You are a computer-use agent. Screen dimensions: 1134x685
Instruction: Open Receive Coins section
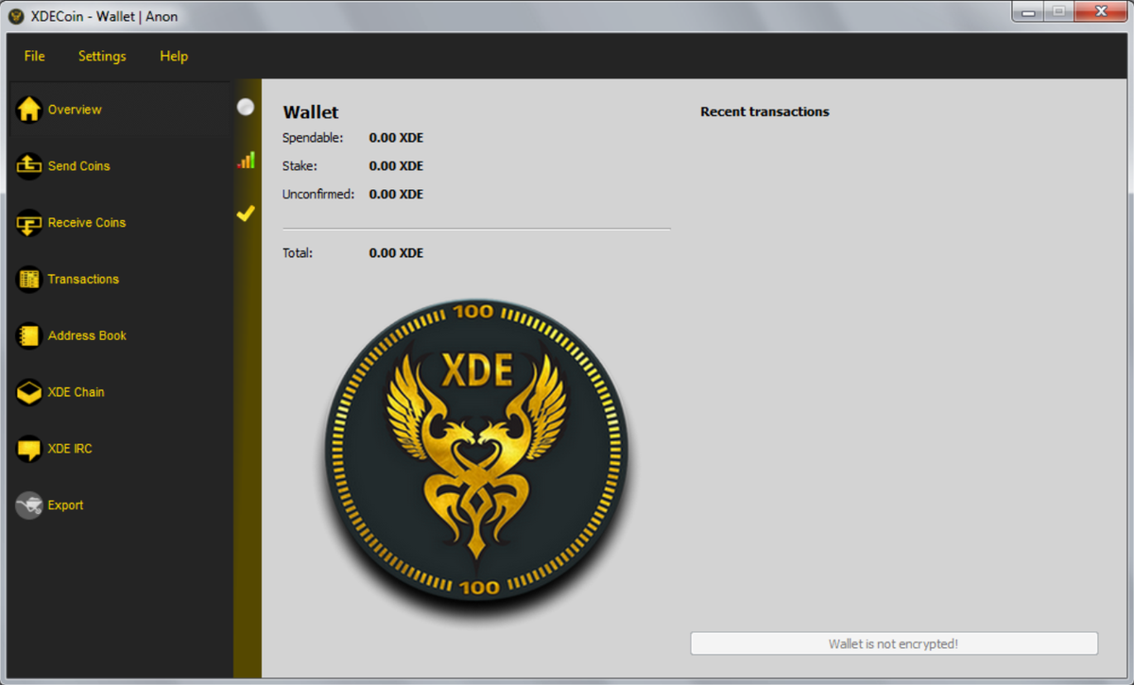pyautogui.click(x=26, y=222)
